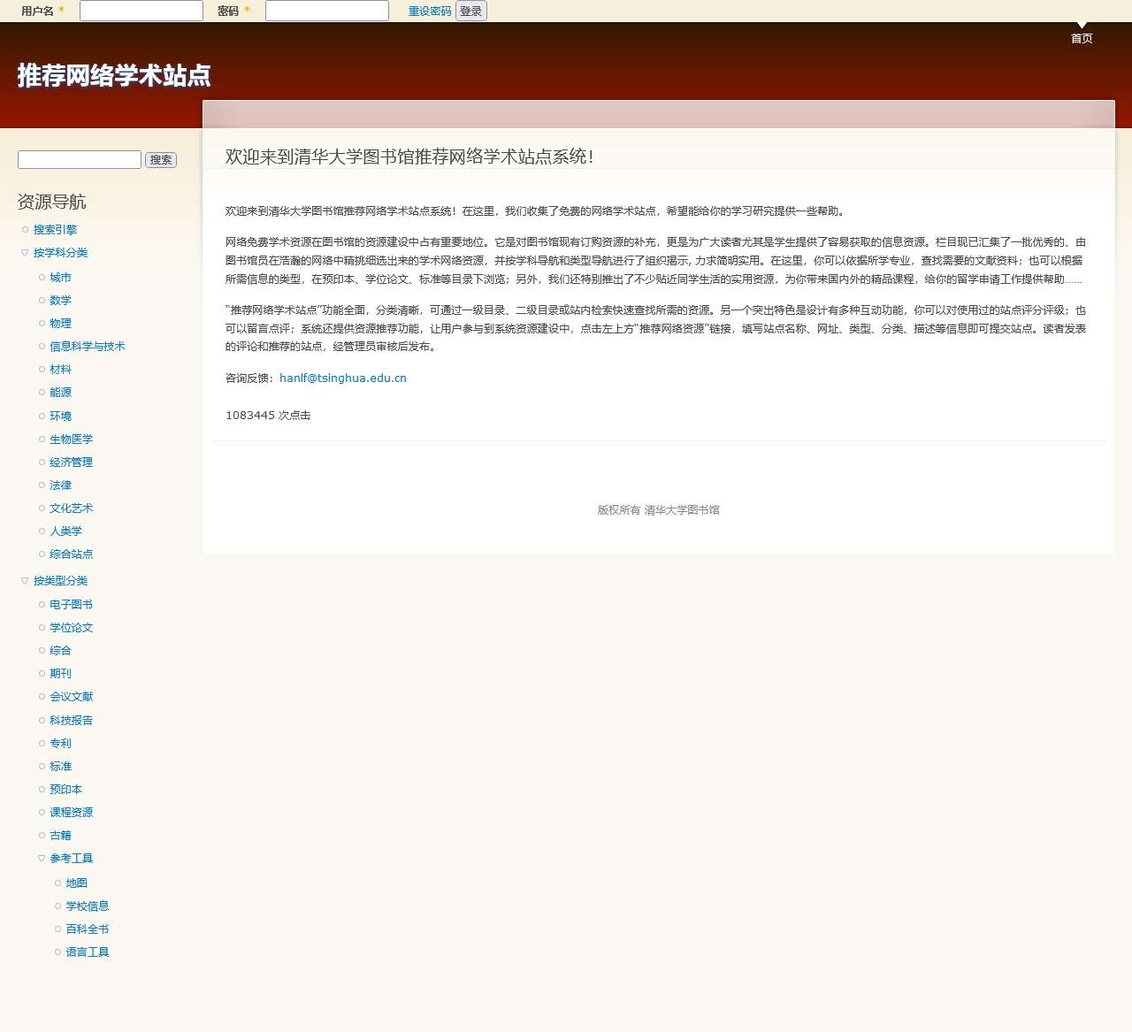Open the 百科全书 reference tool link
This screenshot has width=1132, height=1032.
[x=87, y=929]
